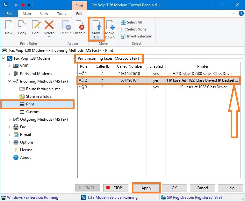This screenshot has width=245, height=201.
Task: Expand the Options tree node
Action: tap(9, 143)
